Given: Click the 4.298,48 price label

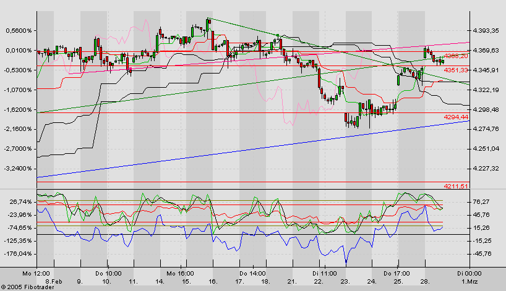Looking at the screenshot, I should pos(486,109).
